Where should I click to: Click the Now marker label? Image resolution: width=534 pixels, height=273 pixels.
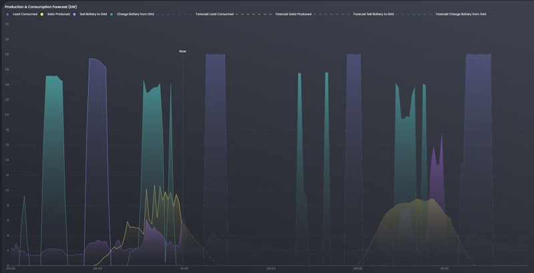[183, 51]
